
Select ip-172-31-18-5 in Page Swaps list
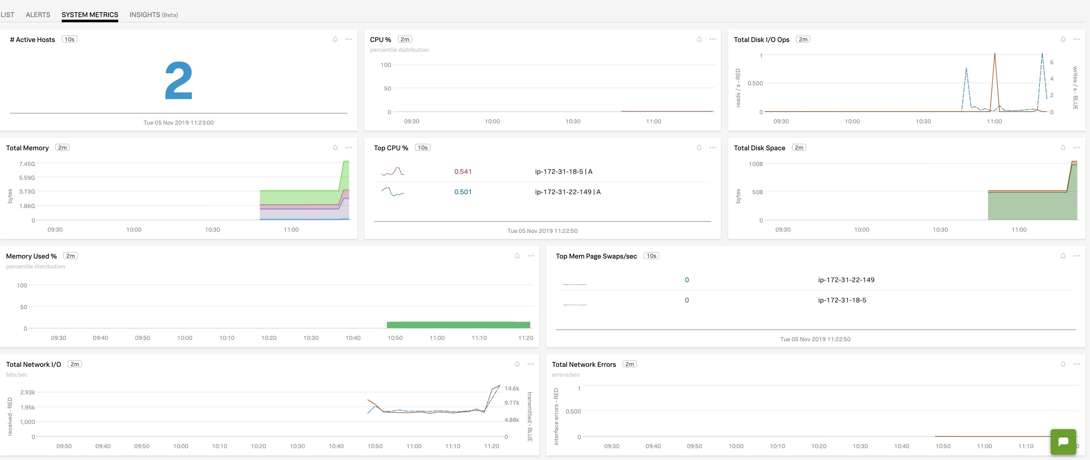coord(842,300)
